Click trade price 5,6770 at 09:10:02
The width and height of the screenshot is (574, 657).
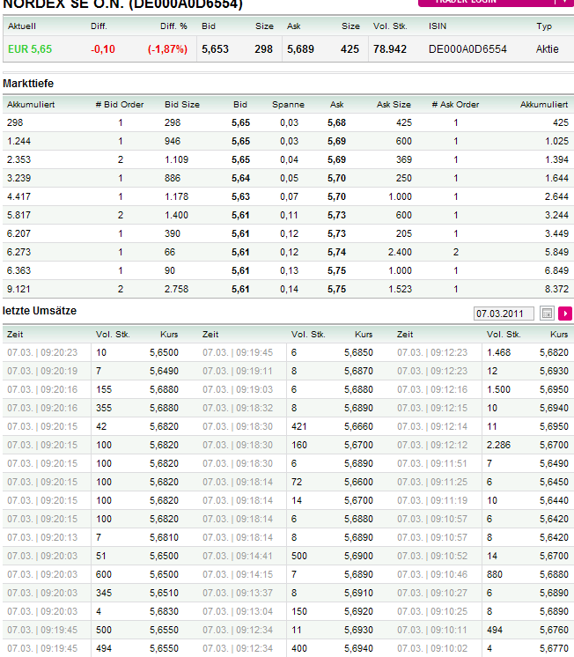point(554,648)
